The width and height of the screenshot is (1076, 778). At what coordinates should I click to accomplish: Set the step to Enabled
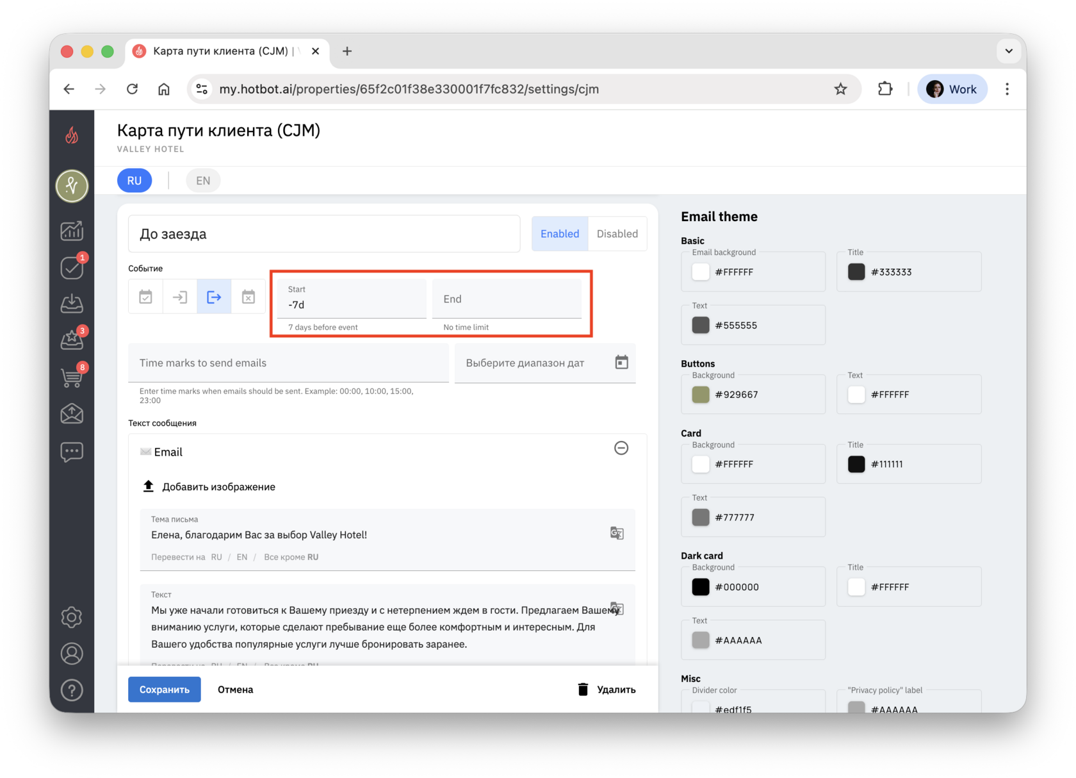(560, 234)
